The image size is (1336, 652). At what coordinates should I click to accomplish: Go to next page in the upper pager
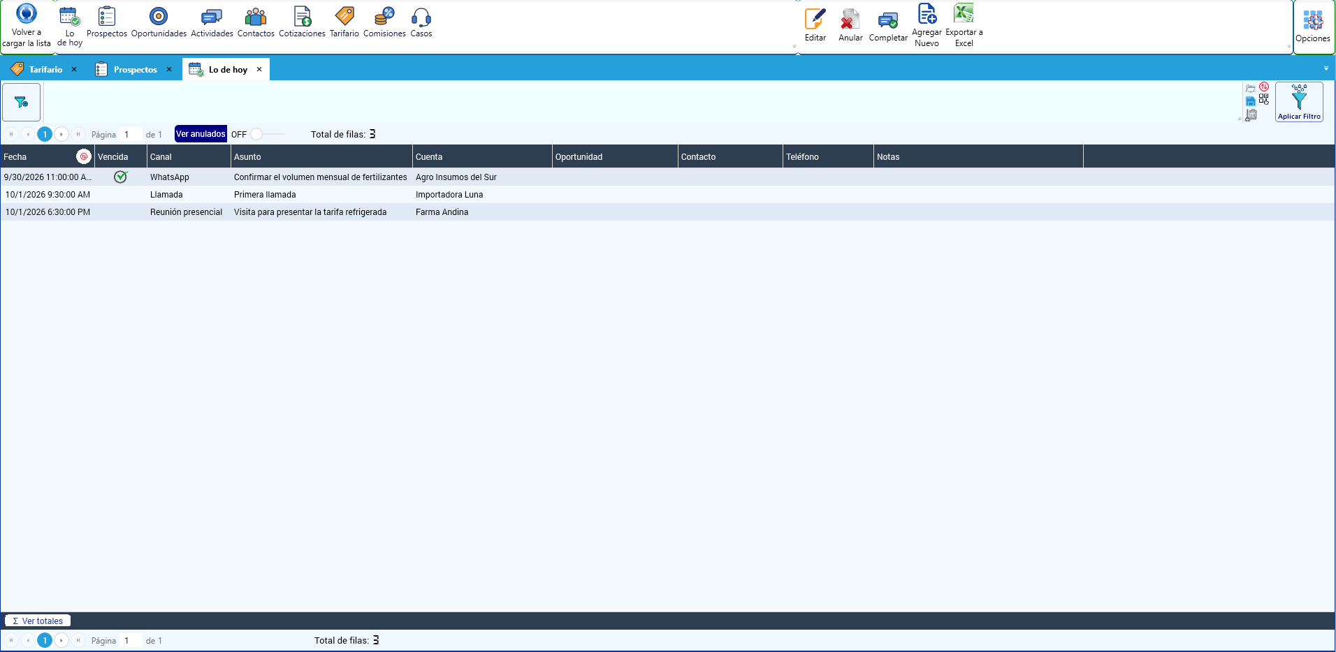[x=61, y=134]
